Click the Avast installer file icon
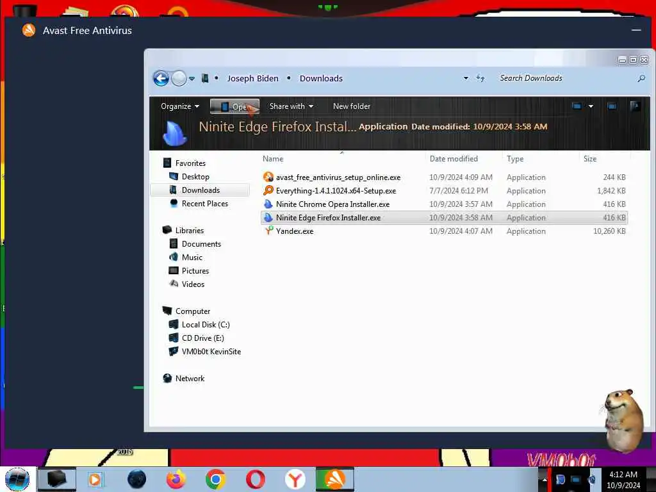This screenshot has height=492, width=656. tap(268, 177)
